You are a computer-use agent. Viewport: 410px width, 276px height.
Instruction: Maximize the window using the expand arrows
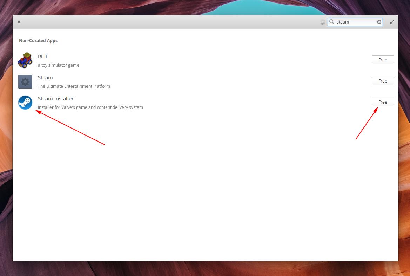[x=392, y=22]
